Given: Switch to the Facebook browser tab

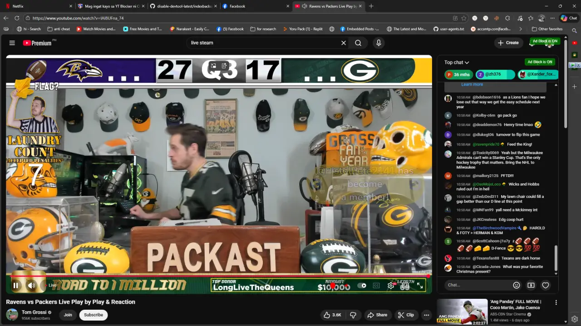Looking at the screenshot, I should [256, 6].
